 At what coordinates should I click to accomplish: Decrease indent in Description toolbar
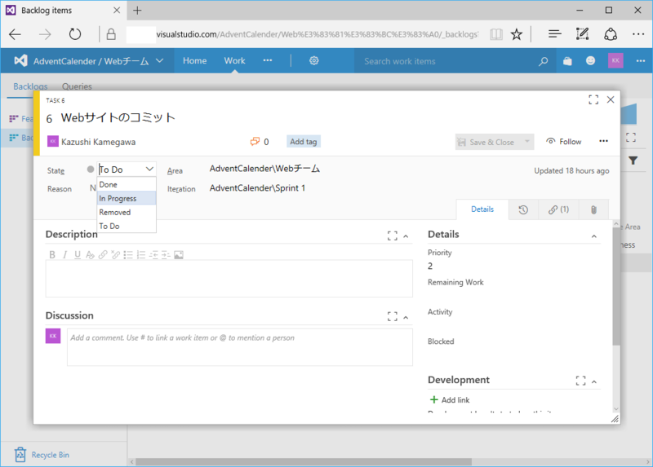tap(153, 254)
